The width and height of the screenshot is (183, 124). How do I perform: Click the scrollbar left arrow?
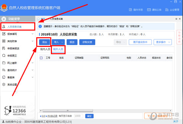(41, 111)
